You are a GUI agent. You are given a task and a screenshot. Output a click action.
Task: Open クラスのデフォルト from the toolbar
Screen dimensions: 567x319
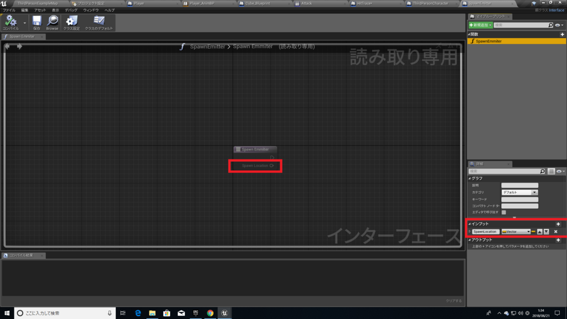tap(98, 21)
